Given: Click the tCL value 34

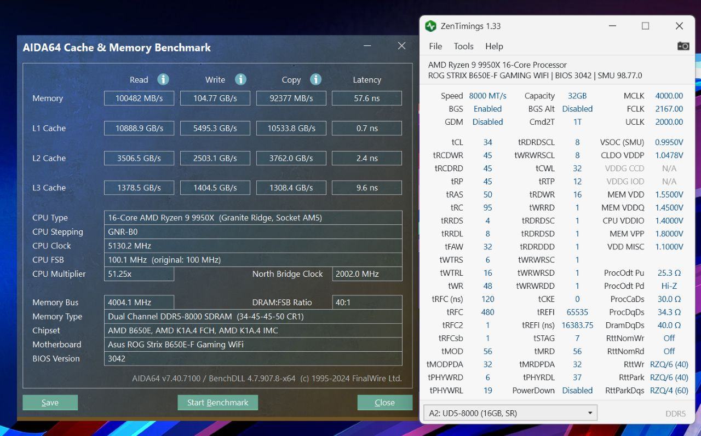Looking at the screenshot, I should coord(487,142).
